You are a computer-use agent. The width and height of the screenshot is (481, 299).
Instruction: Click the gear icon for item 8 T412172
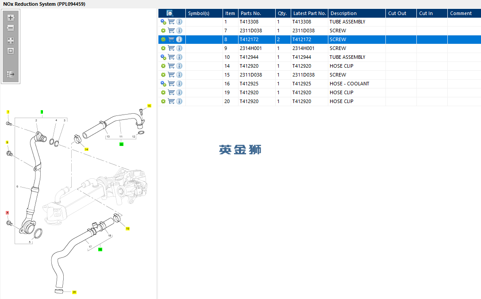[x=163, y=39]
